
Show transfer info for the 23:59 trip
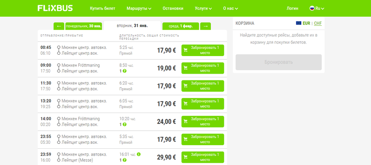tap(124, 160)
